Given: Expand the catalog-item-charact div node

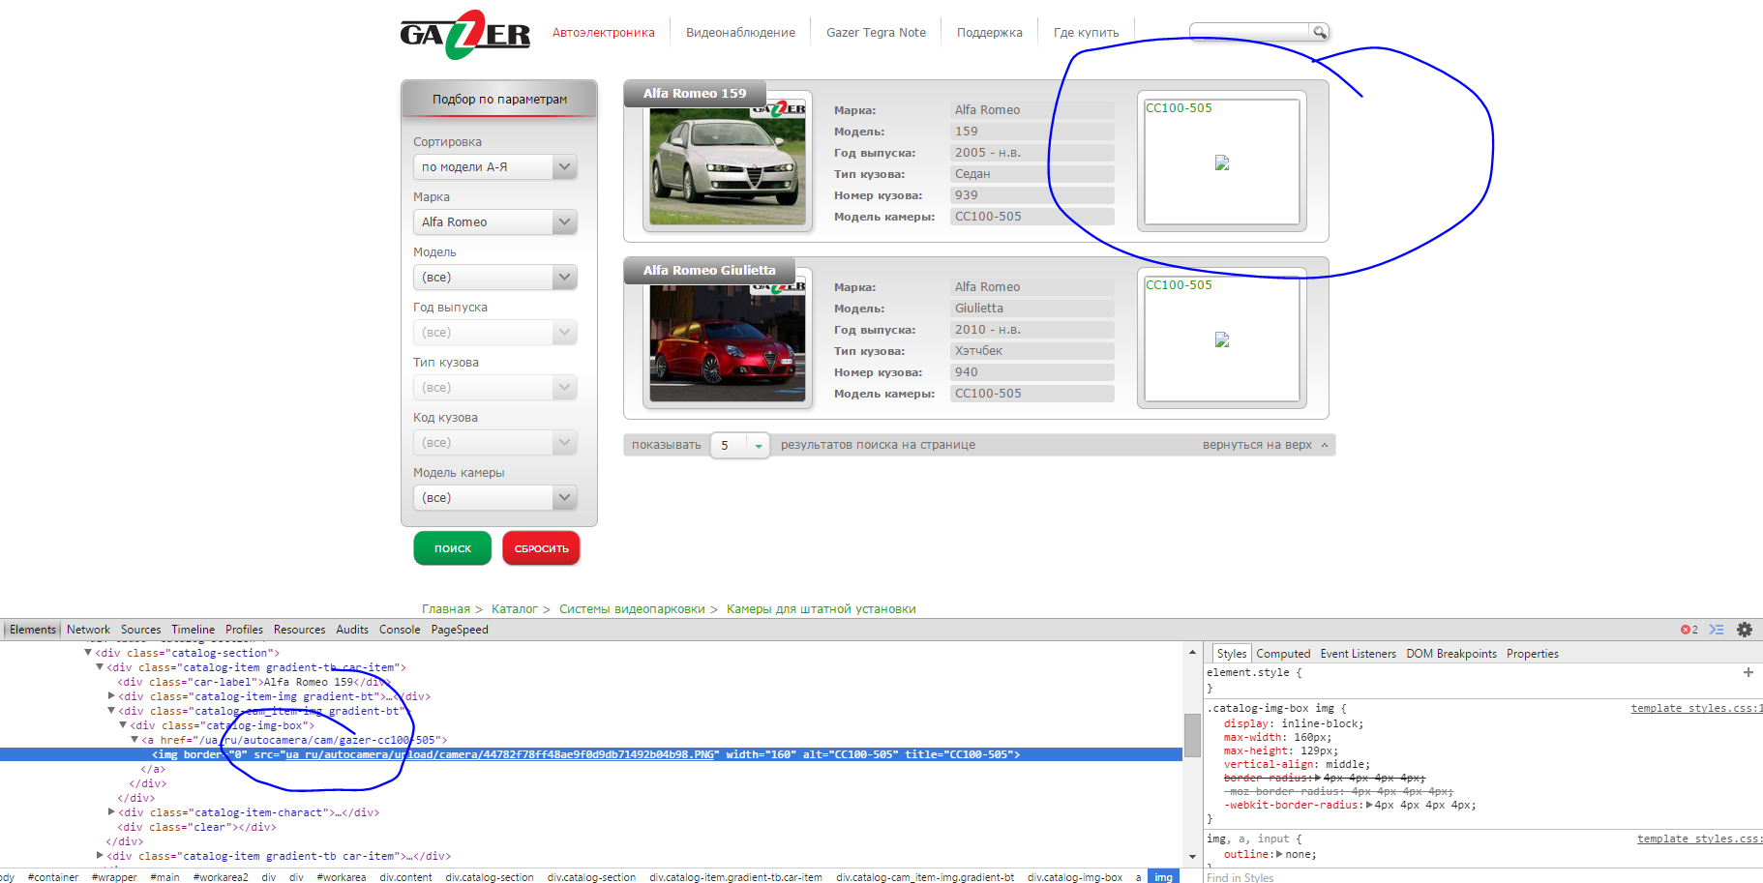Looking at the screenshot, I should pyautogui.click(x=111, y=812).
